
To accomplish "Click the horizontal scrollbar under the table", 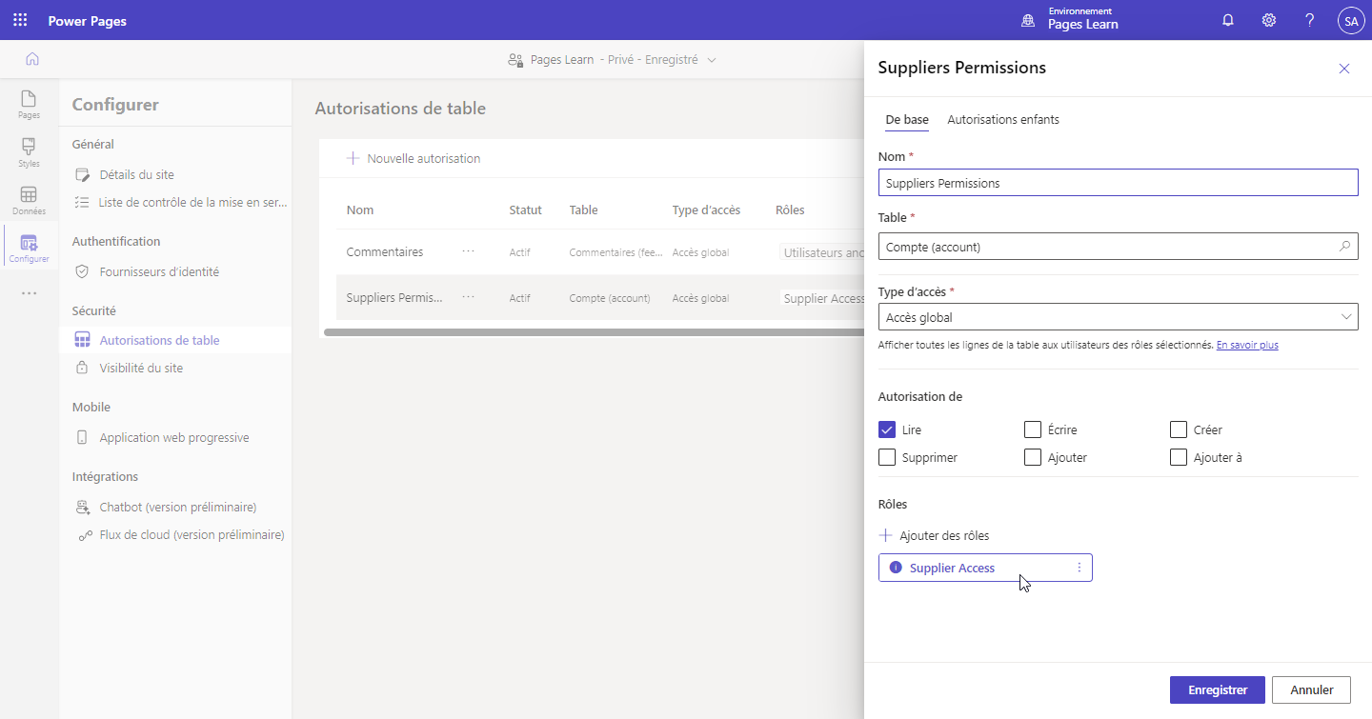I will coord(591,332).
